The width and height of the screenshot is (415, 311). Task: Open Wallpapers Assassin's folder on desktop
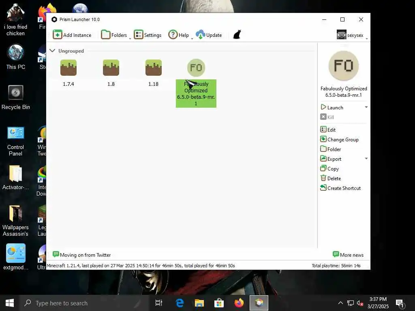[15, 221]
